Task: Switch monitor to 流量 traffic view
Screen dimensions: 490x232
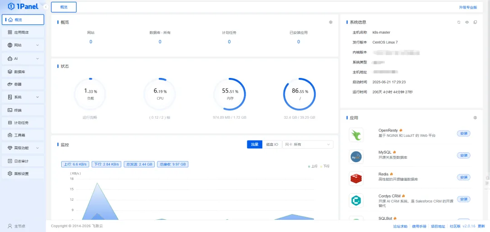Action: point(255,145)
